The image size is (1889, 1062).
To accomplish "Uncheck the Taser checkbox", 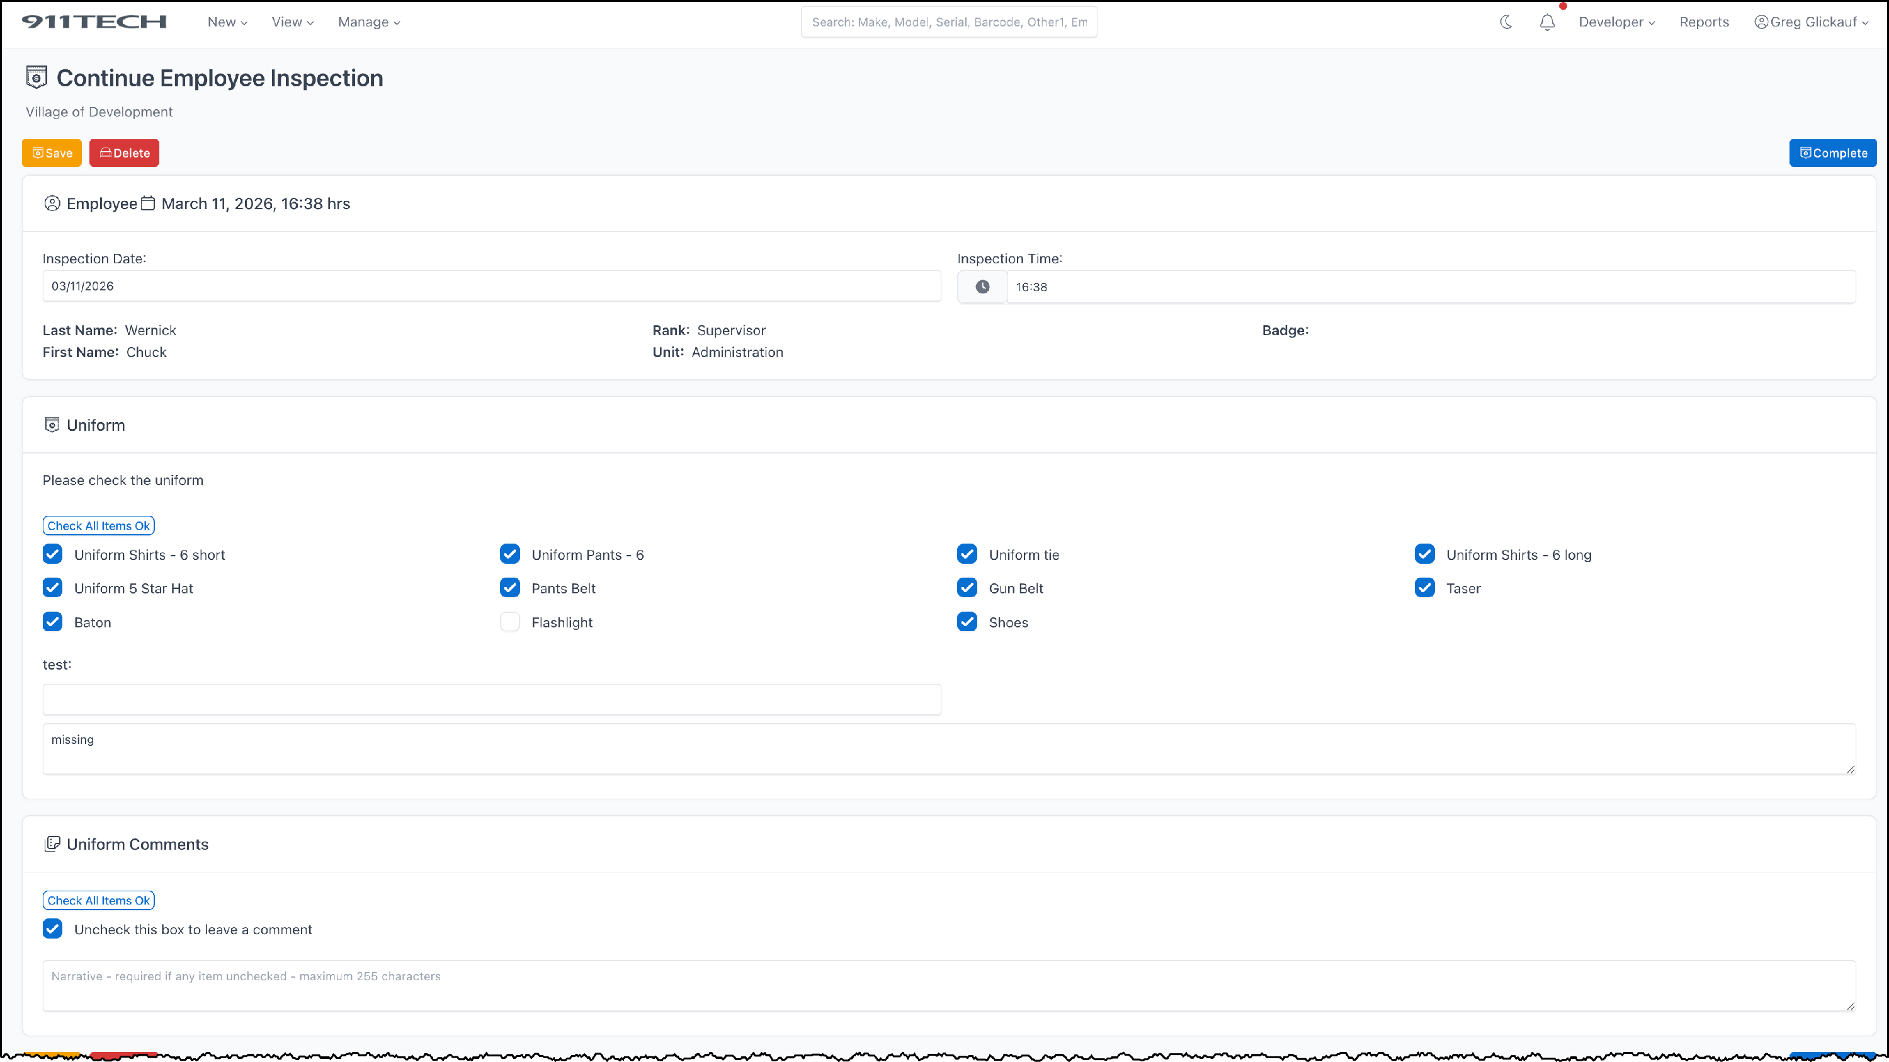I will [x=1424, y=588].
